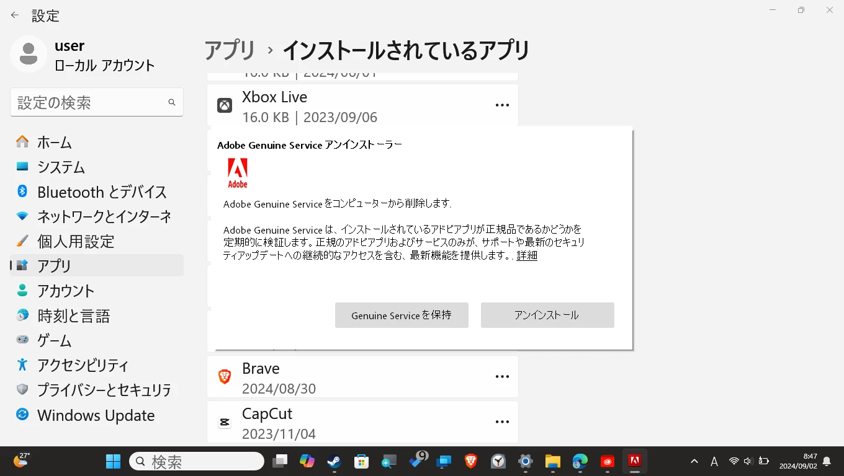Screen dimensions: 844x476
Task: Open the volume speaker tray icon
Action: point(748,461)
